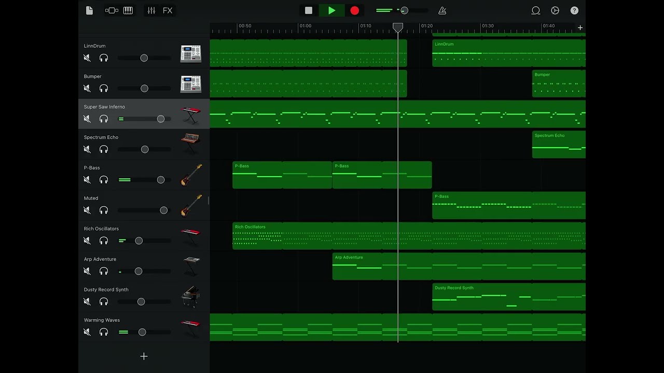Screen dimensions: 664x373
Task: Stop playback with the stop button
Action: pos(309,10)
